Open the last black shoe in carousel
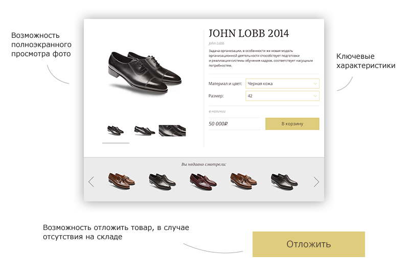 point(284,182)
